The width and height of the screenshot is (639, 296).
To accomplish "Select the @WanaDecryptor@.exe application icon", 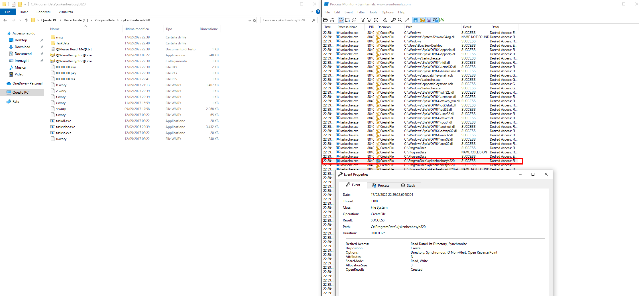I will [53, 55].
